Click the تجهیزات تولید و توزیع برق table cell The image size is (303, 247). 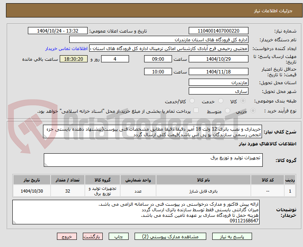102,191
